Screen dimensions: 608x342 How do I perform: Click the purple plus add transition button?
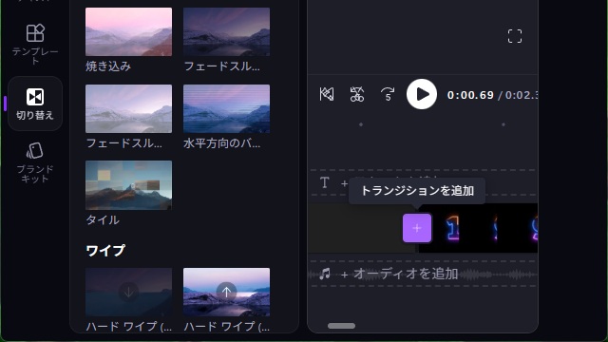pos(417,228)
